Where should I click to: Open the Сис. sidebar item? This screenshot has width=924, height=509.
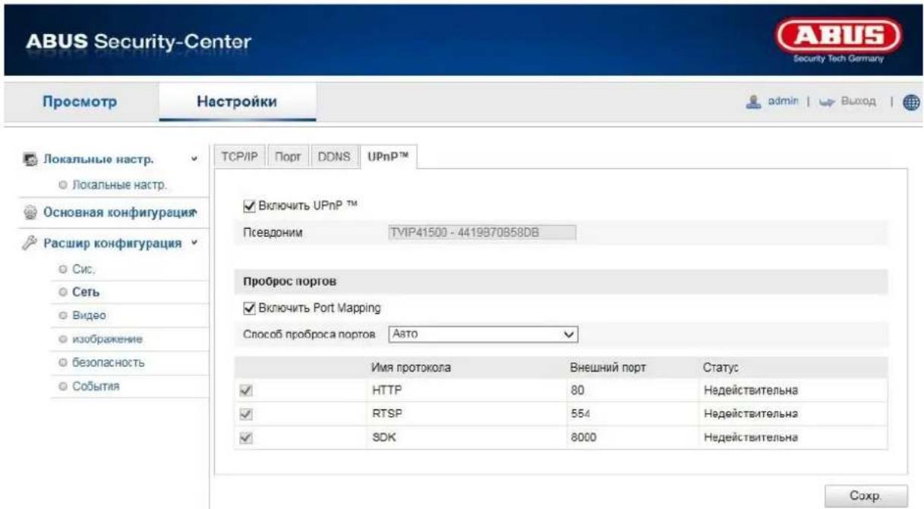tap(83, 269)
